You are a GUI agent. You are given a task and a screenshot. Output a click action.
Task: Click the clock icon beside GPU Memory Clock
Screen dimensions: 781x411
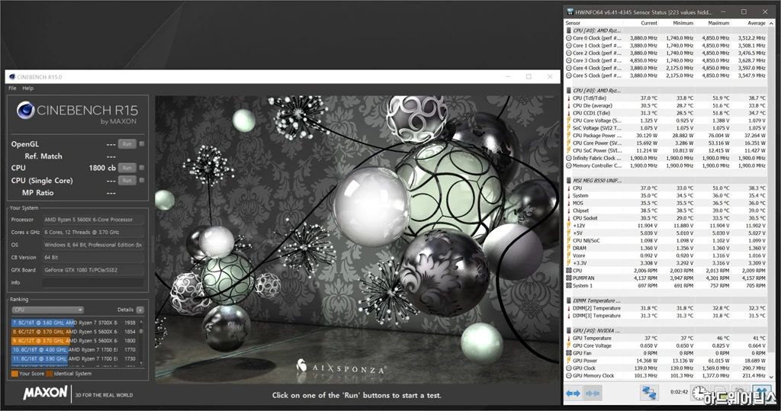click(568, 376)
